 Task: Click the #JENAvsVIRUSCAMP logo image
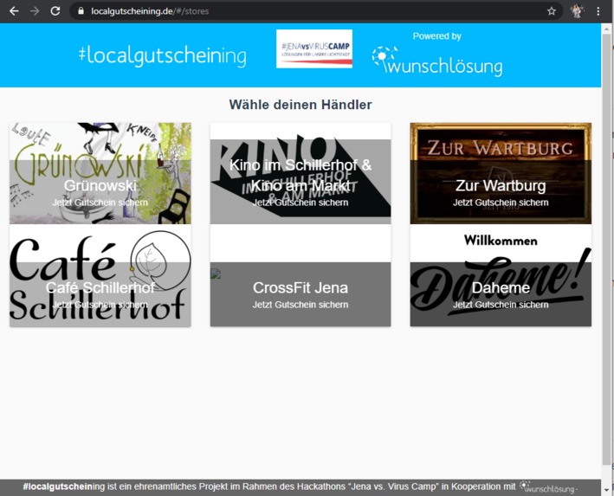click(314, 49)
